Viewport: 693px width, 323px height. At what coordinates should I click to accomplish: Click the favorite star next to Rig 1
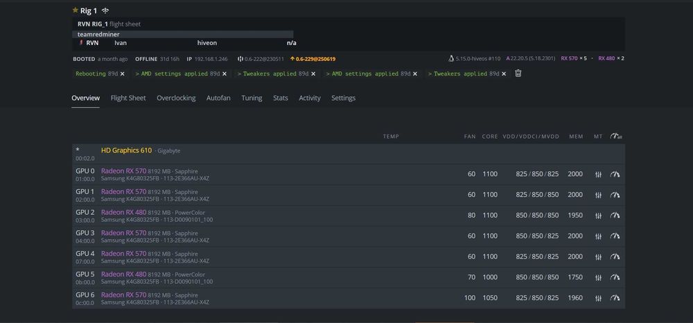pos(75,11)
